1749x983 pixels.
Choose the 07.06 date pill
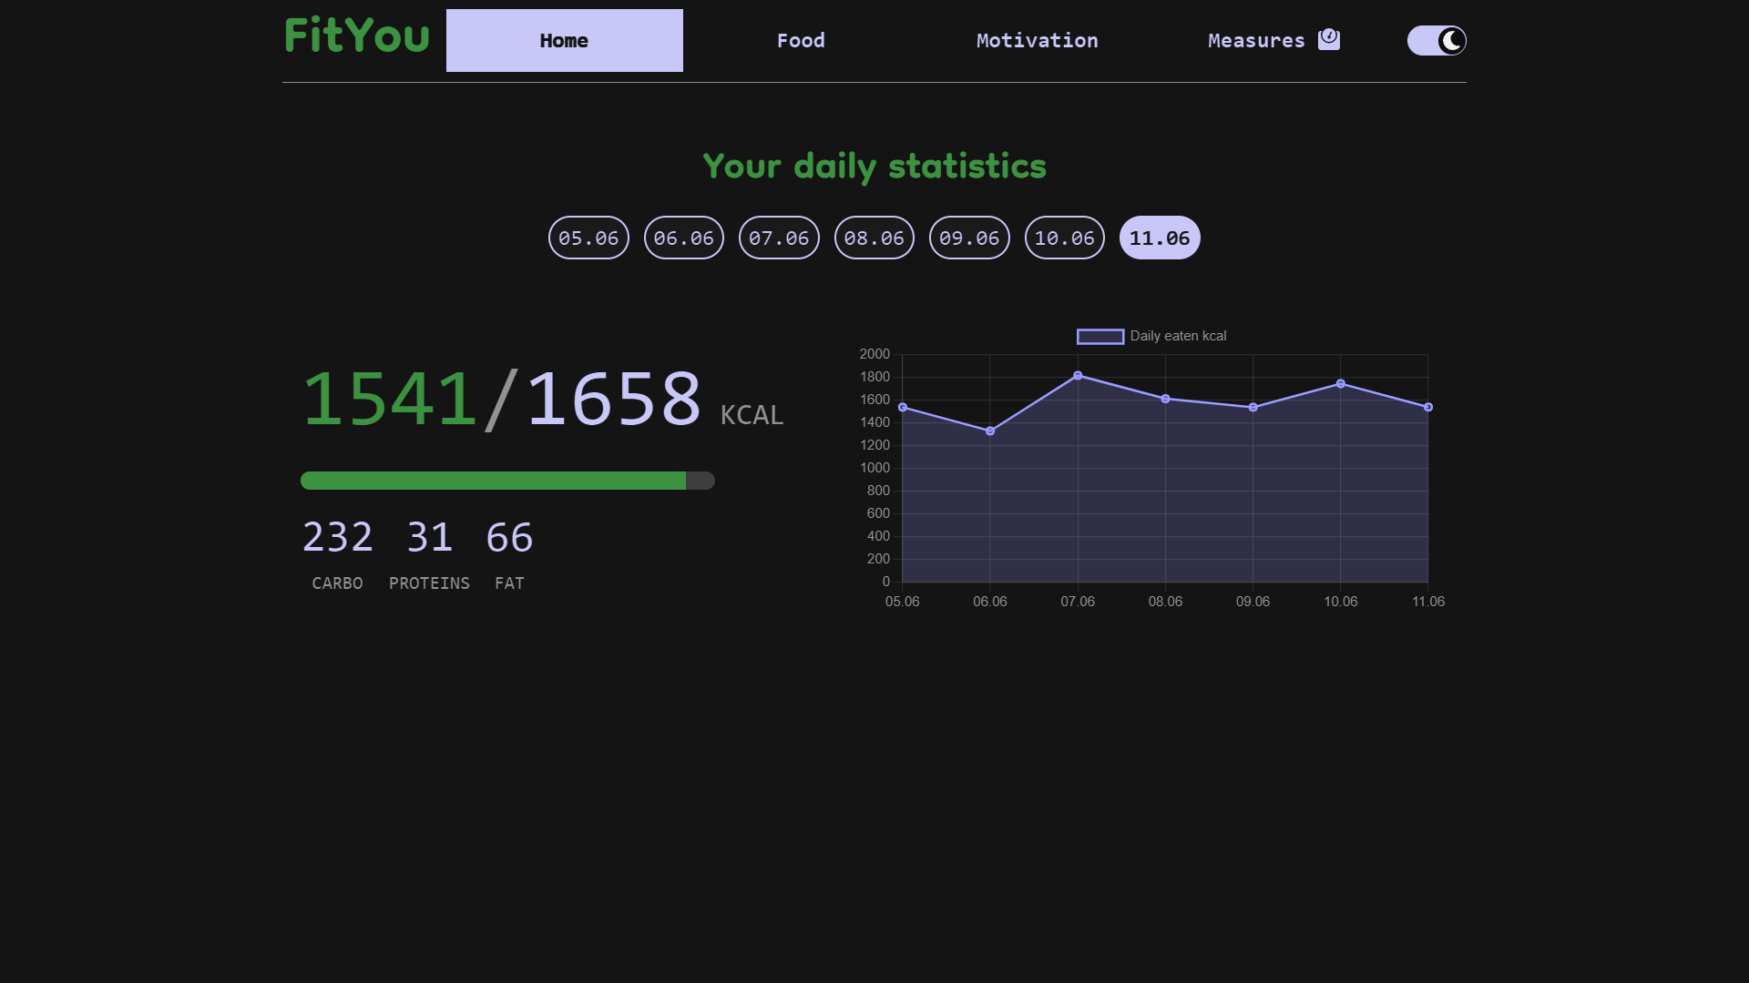(779, 238)
